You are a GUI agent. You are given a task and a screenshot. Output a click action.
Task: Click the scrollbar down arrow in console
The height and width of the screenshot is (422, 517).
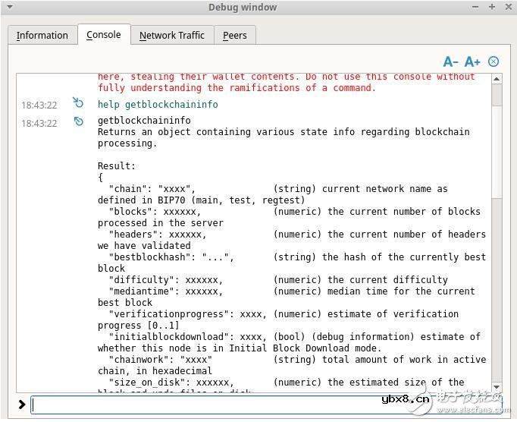pos(497,387)
